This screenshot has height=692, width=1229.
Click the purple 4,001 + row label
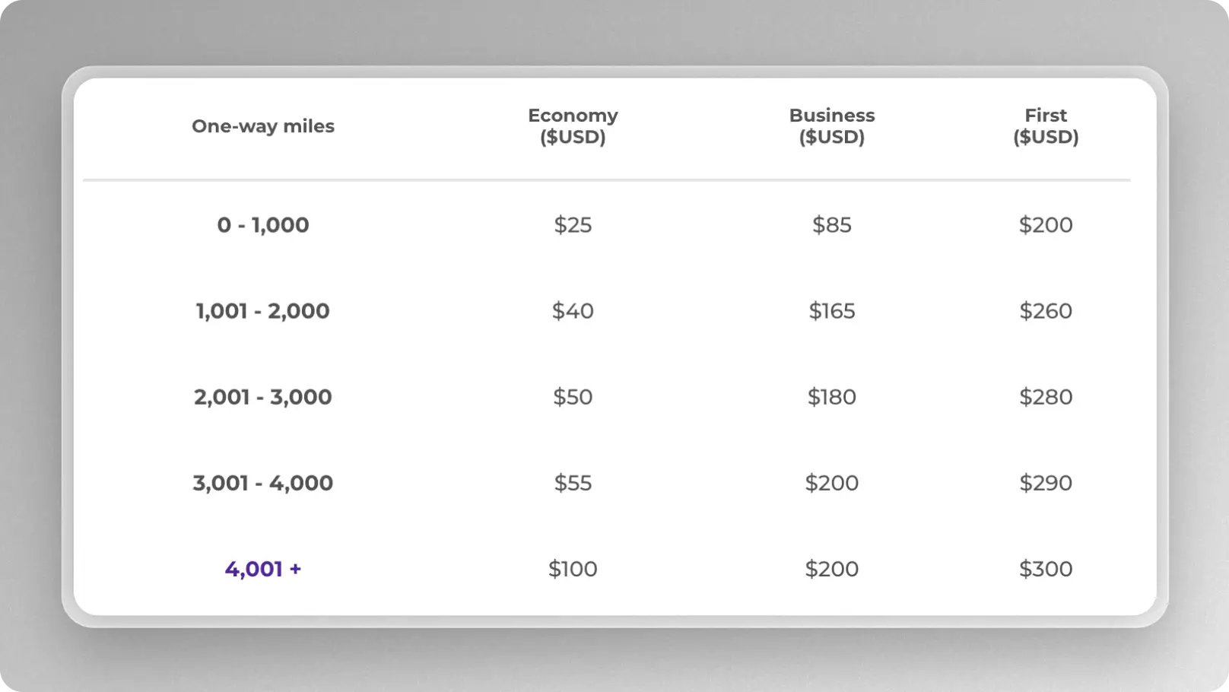(263, 569)
